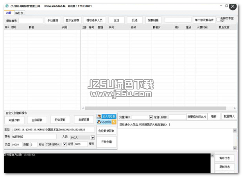The width and height of the screenshot is (242, 177).
Task: Click the log panel scroll-up arrow
Action: (212, 155)
